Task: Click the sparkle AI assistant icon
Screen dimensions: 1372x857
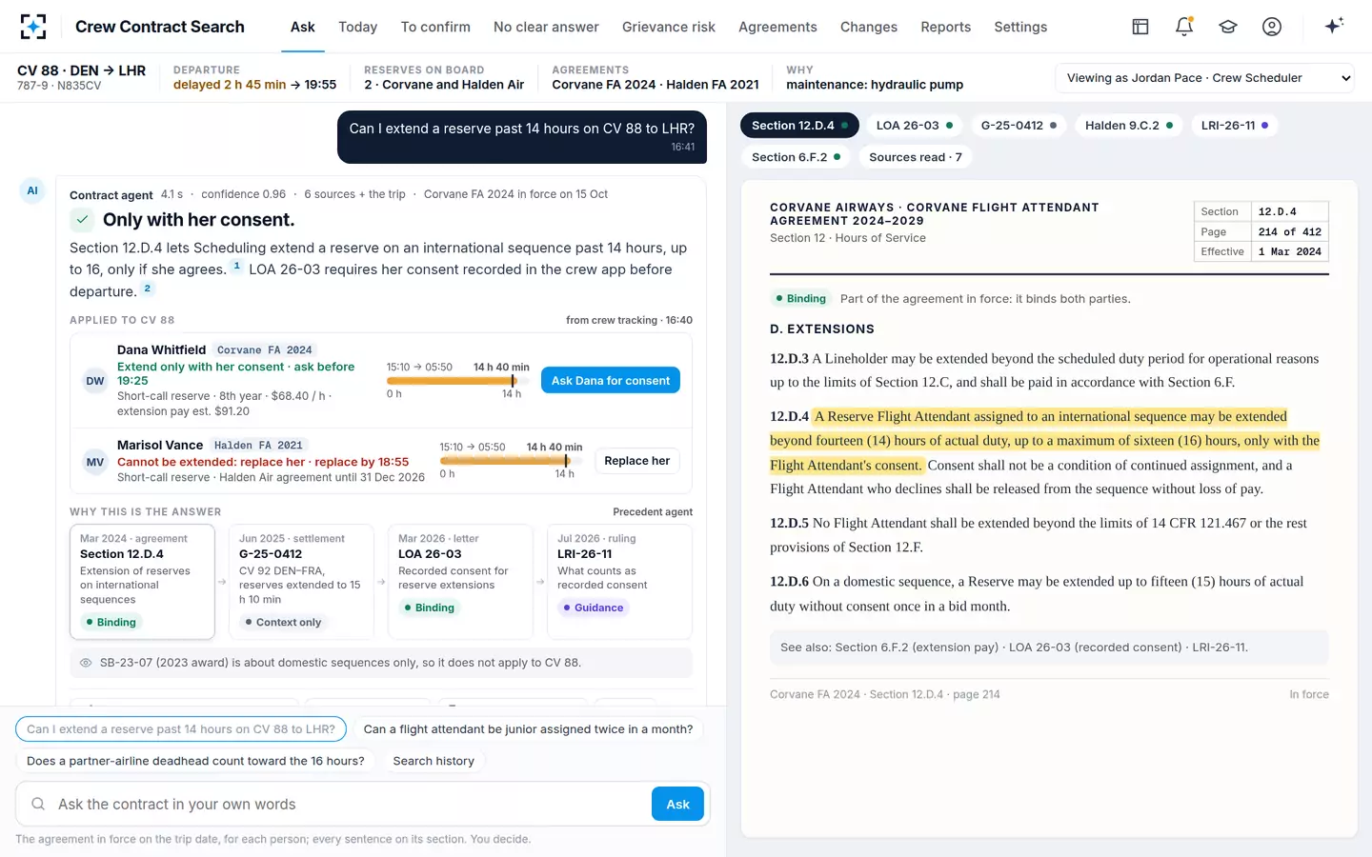Action: pyautogui.click(x=1334, y=26)
